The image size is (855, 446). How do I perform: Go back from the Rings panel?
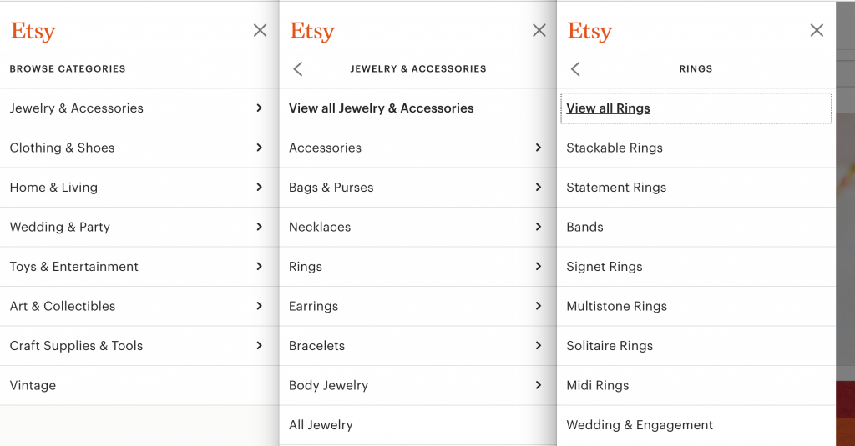(575, 69)
